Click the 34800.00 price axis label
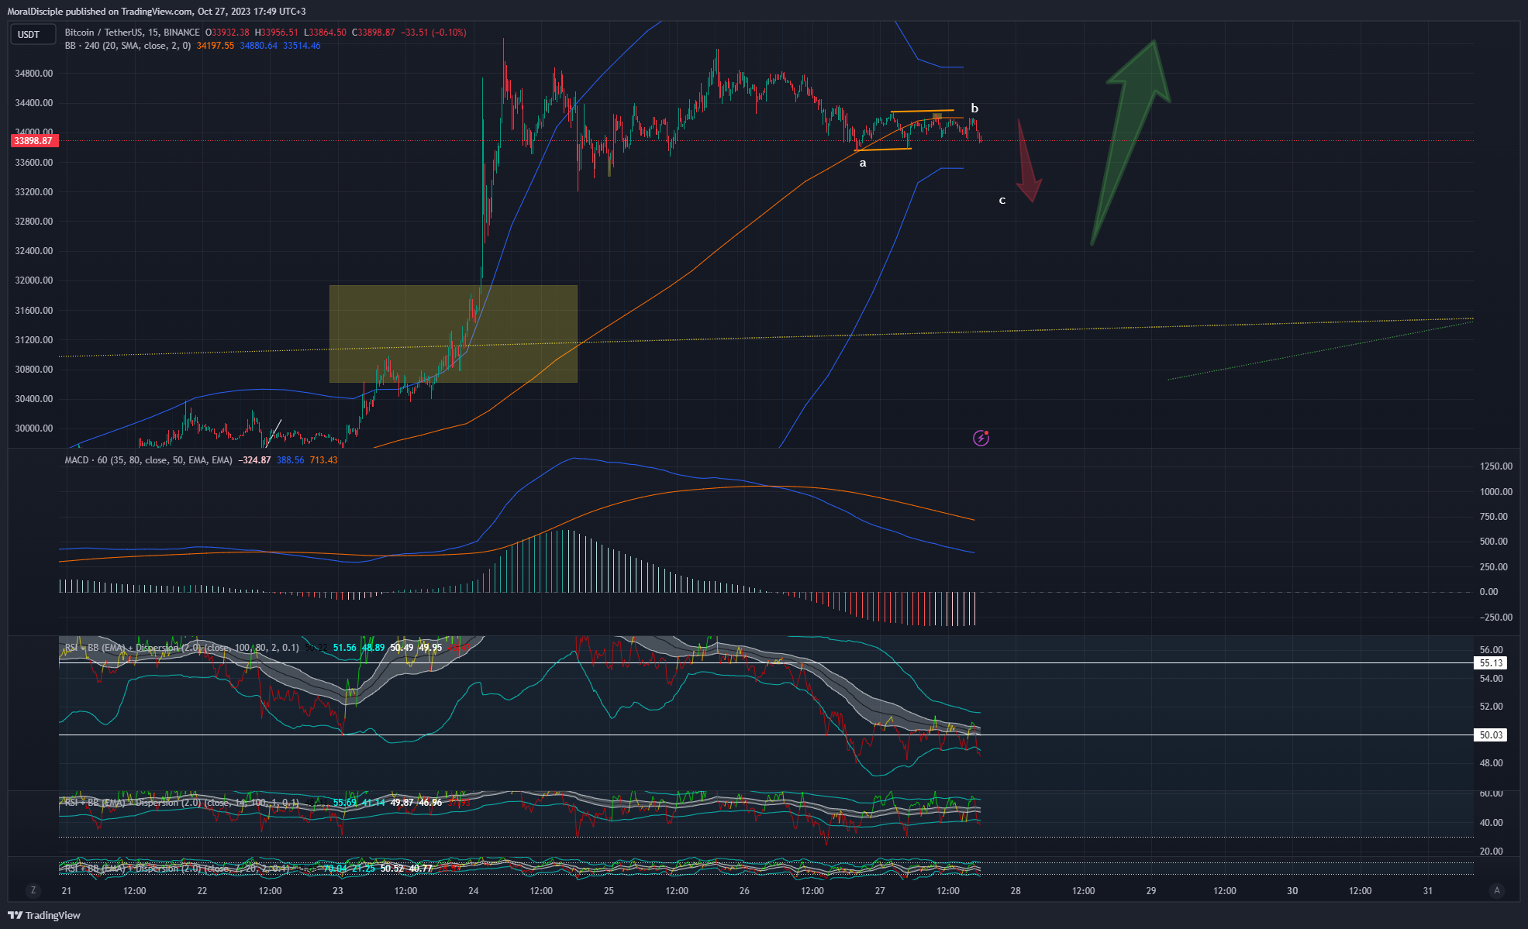The width and height of the screenshot is (1528, 929). click(x=34, y=74)
